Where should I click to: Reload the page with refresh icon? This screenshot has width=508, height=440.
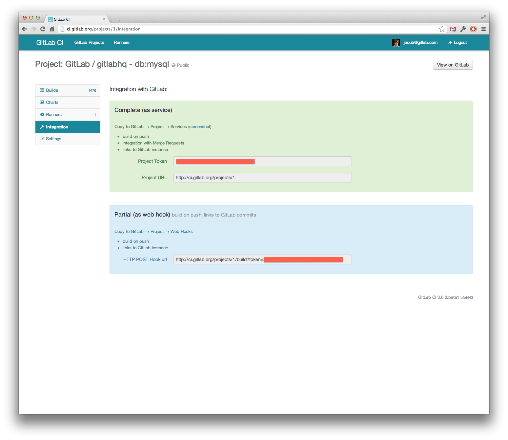pos(43,29)
